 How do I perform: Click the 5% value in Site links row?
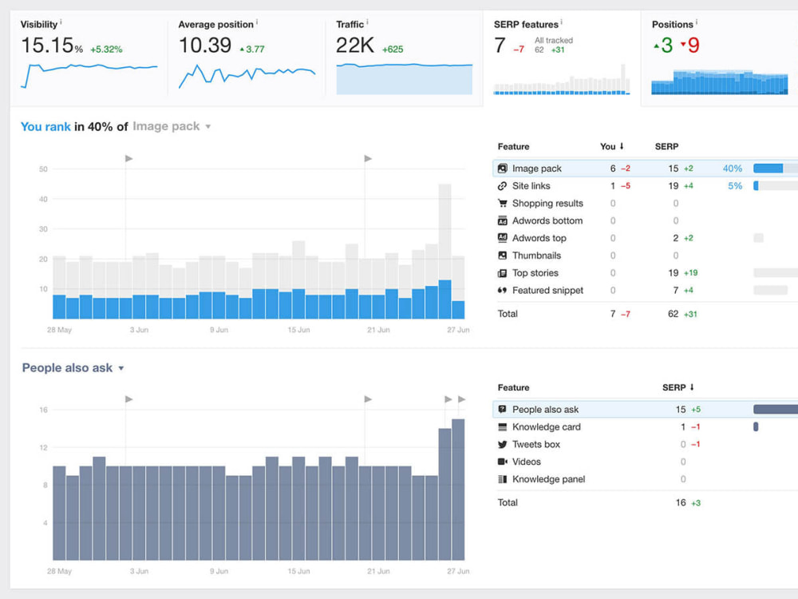(x=735, y=186)
